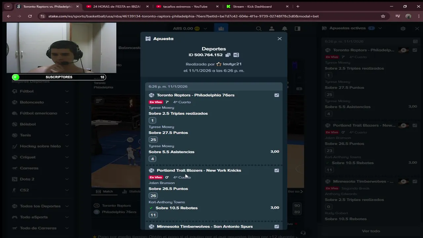Viewport: 423px width, 238px height.
Task: Toggle the side panel icon in header
Action: pyautogui.click(x=297, y=29)
